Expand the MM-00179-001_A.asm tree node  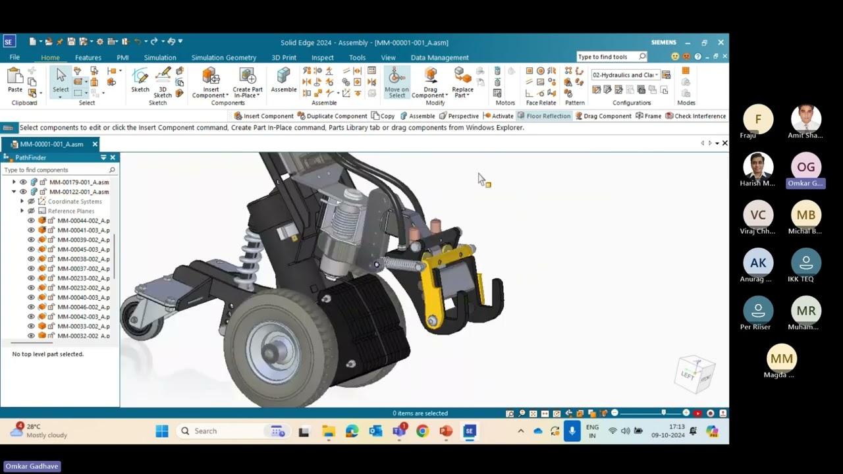(14, 182)
